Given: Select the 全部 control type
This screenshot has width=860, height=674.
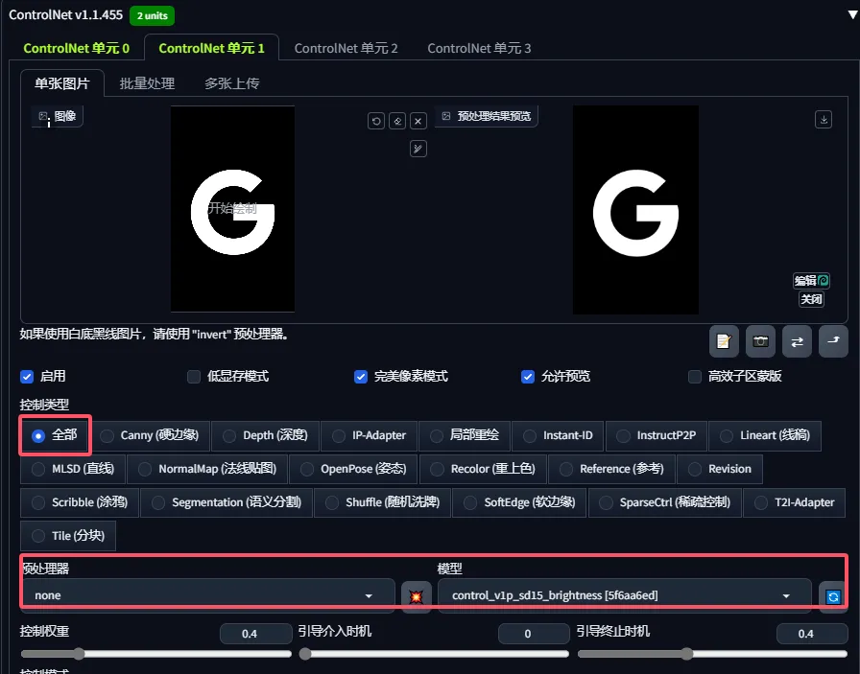Looking at the screenshot, I should point(56,435).
